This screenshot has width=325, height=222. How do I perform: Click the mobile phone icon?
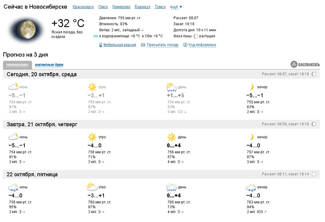[x=101, y=45]
